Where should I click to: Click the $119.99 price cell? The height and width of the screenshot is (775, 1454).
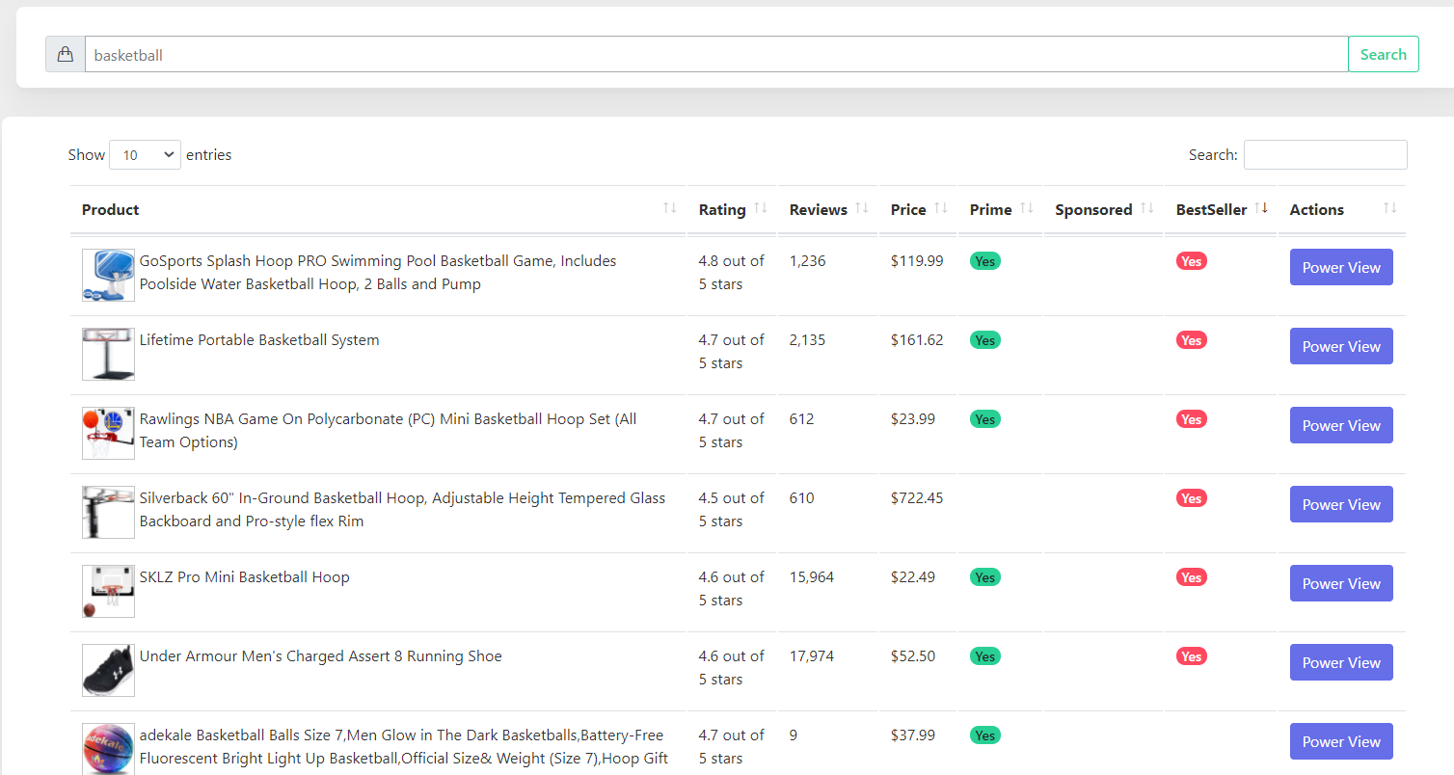[917, 261]
